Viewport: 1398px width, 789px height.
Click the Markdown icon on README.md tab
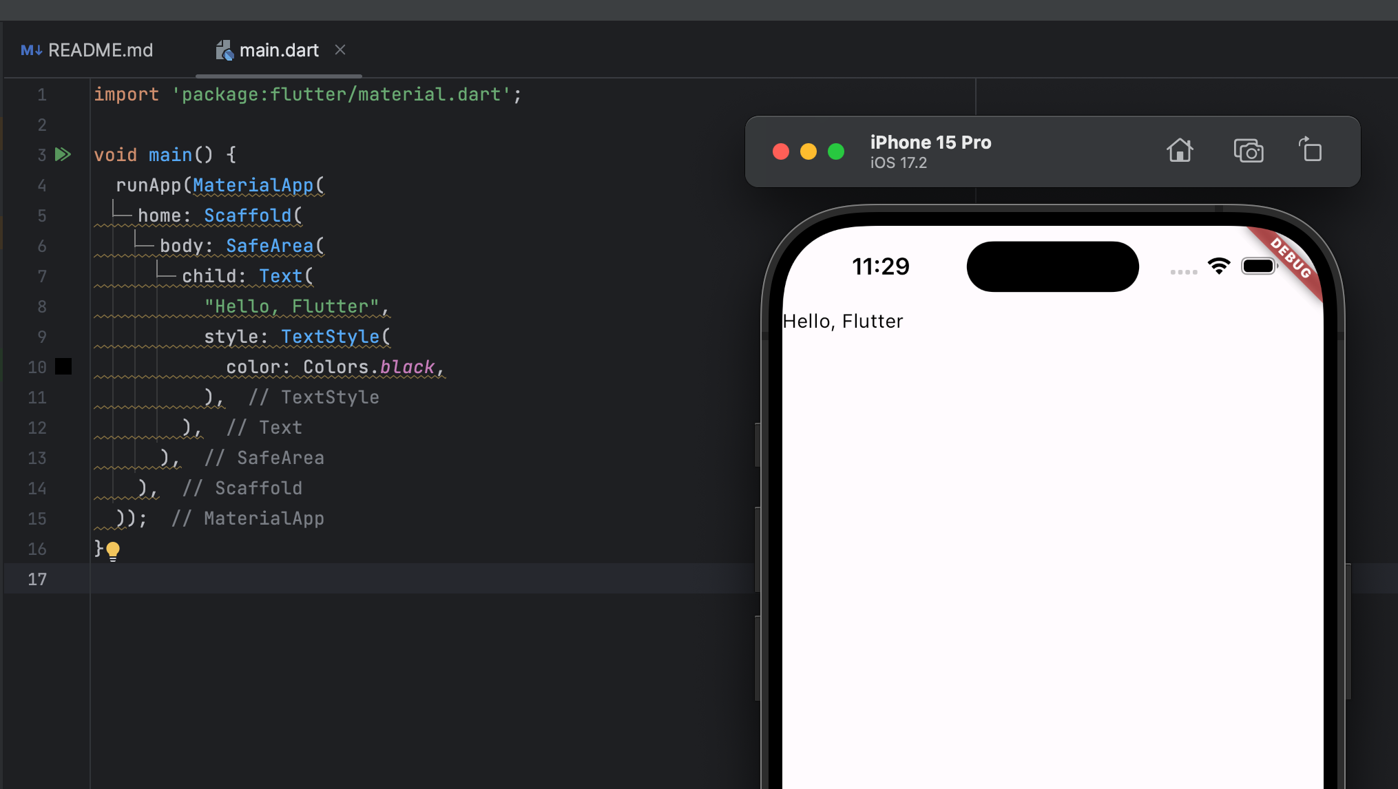point(31,50)
